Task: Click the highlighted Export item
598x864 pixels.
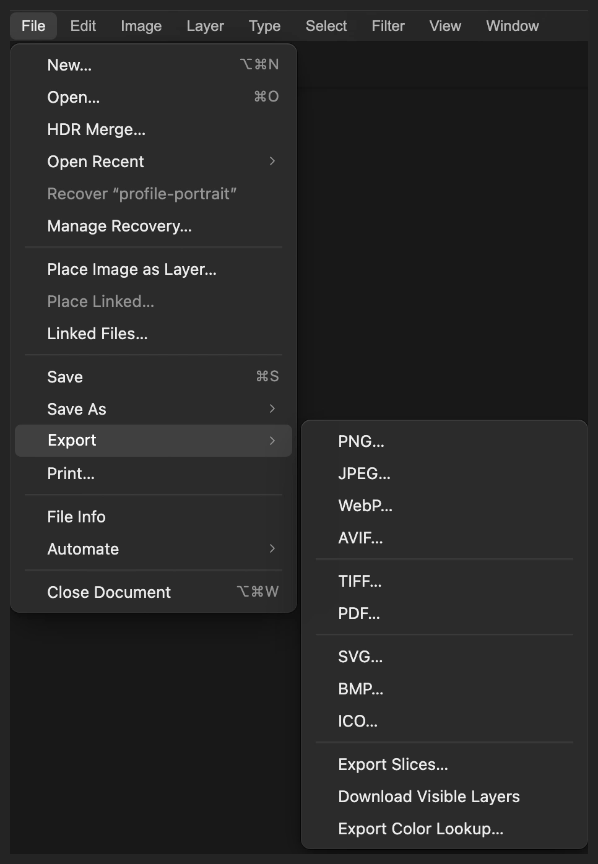Action: (x=154, y=441)
